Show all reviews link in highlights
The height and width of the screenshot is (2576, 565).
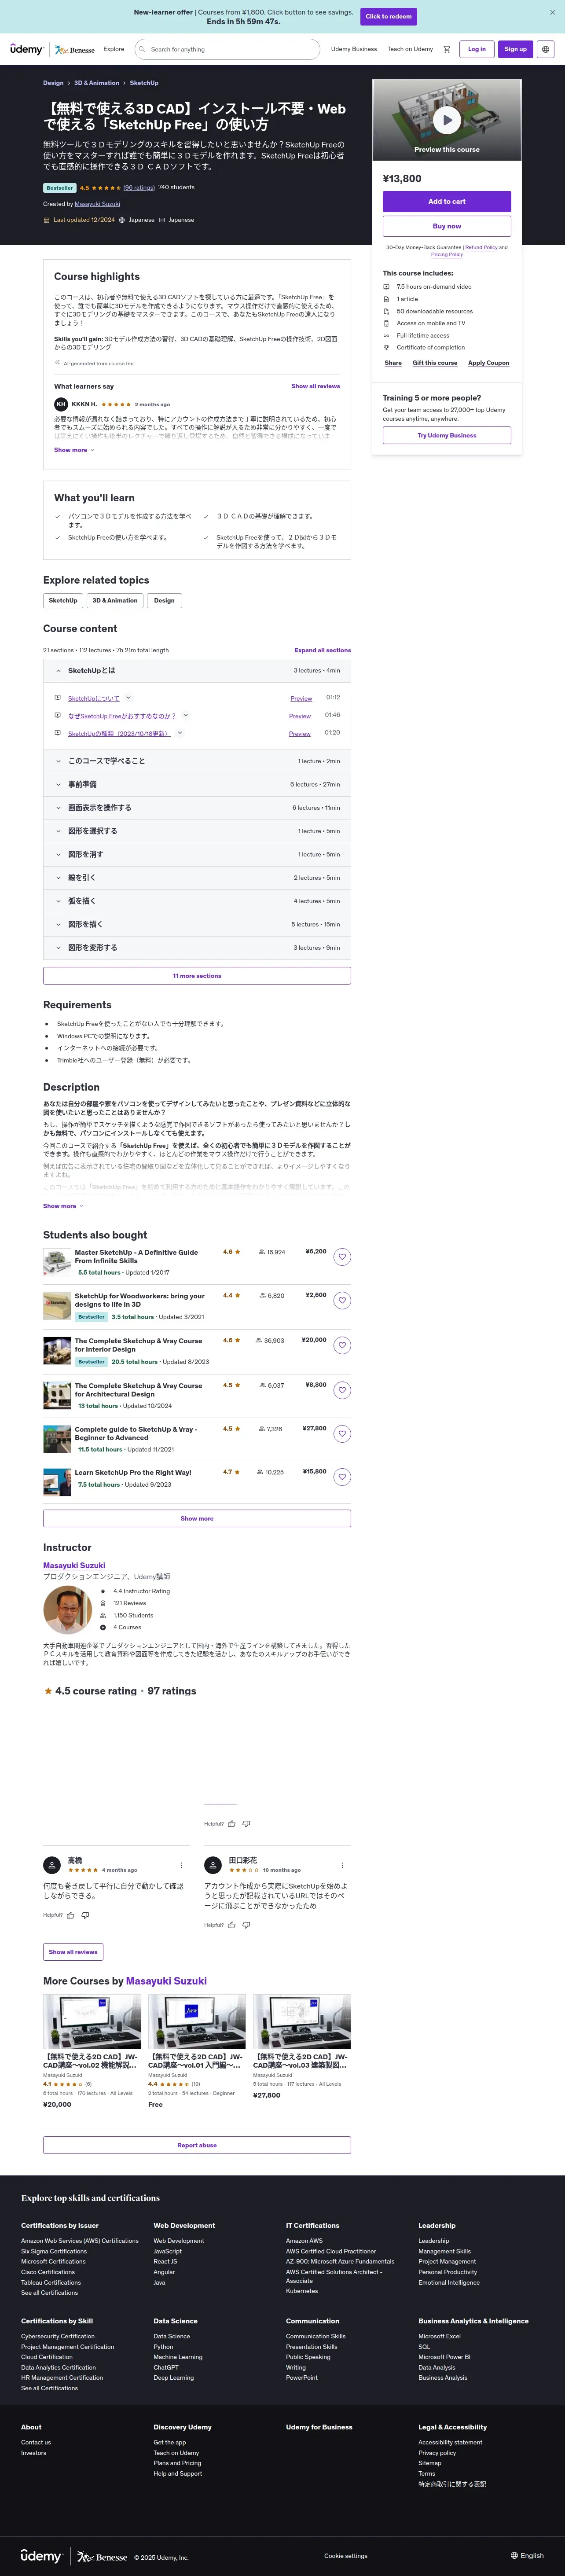[x=316, y=386]
